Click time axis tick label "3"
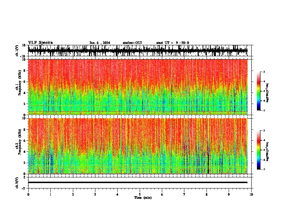This screenshot has width=283, height=218. 95,194
